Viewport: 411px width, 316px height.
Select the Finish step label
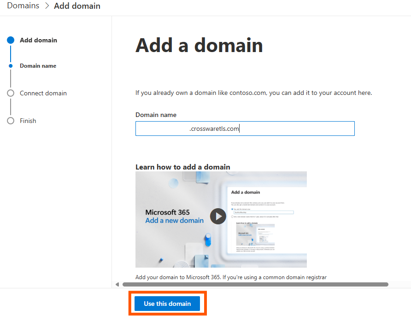28,121
